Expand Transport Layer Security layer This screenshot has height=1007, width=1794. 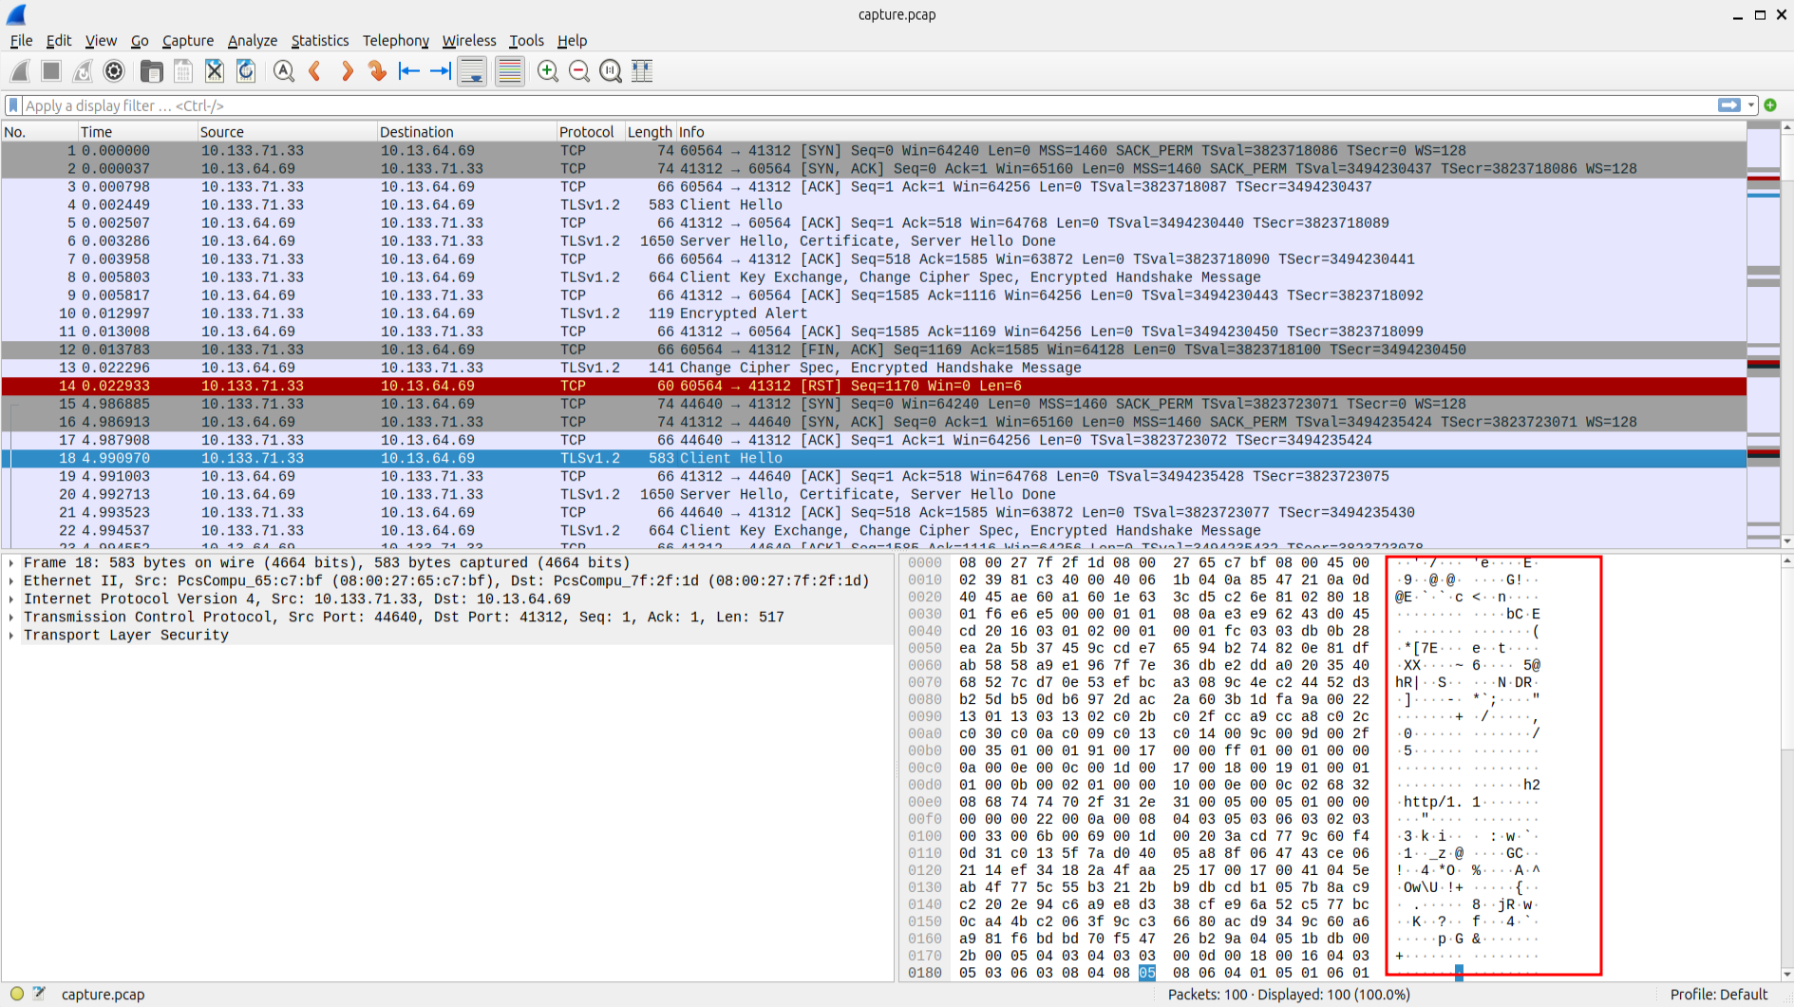tap(11, 636)
